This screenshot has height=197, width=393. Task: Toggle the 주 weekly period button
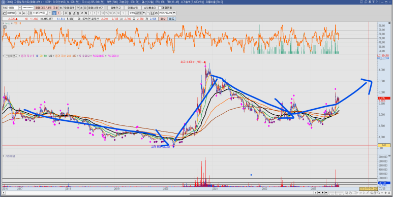tap(66, 13)
